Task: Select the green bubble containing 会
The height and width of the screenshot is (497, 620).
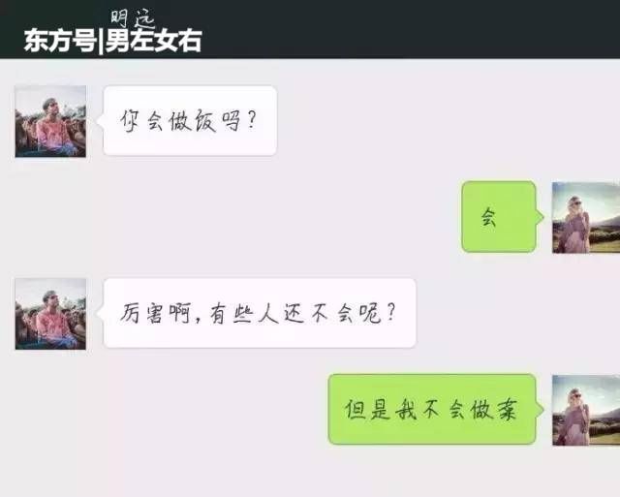Action: point(499,217)
